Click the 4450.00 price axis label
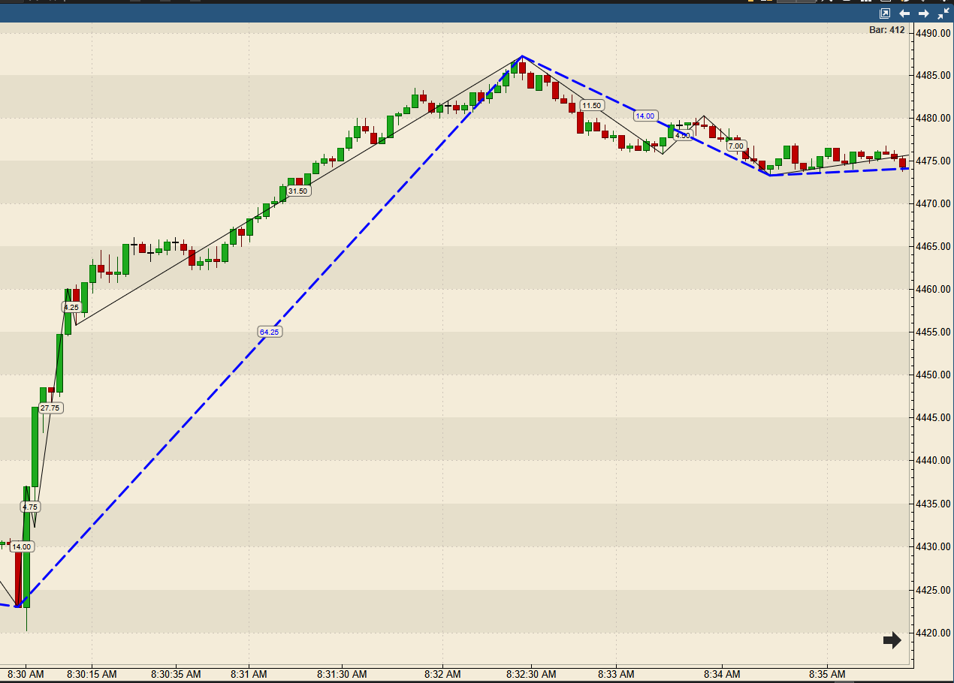 (934, 375)
